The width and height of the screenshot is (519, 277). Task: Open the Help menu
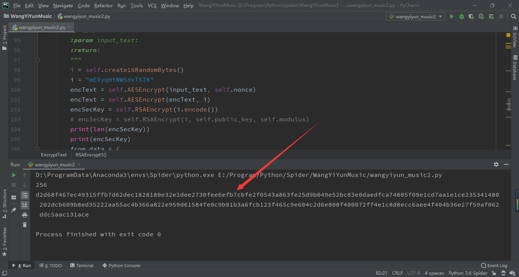point(188,5)
